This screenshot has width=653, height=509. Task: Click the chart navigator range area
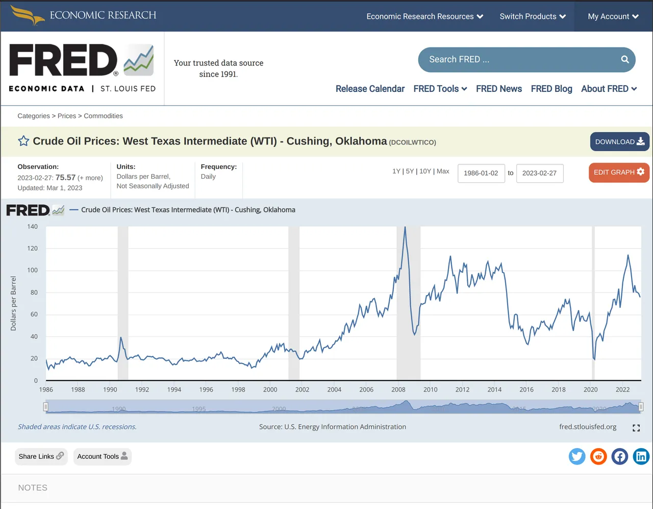[343, 407]
